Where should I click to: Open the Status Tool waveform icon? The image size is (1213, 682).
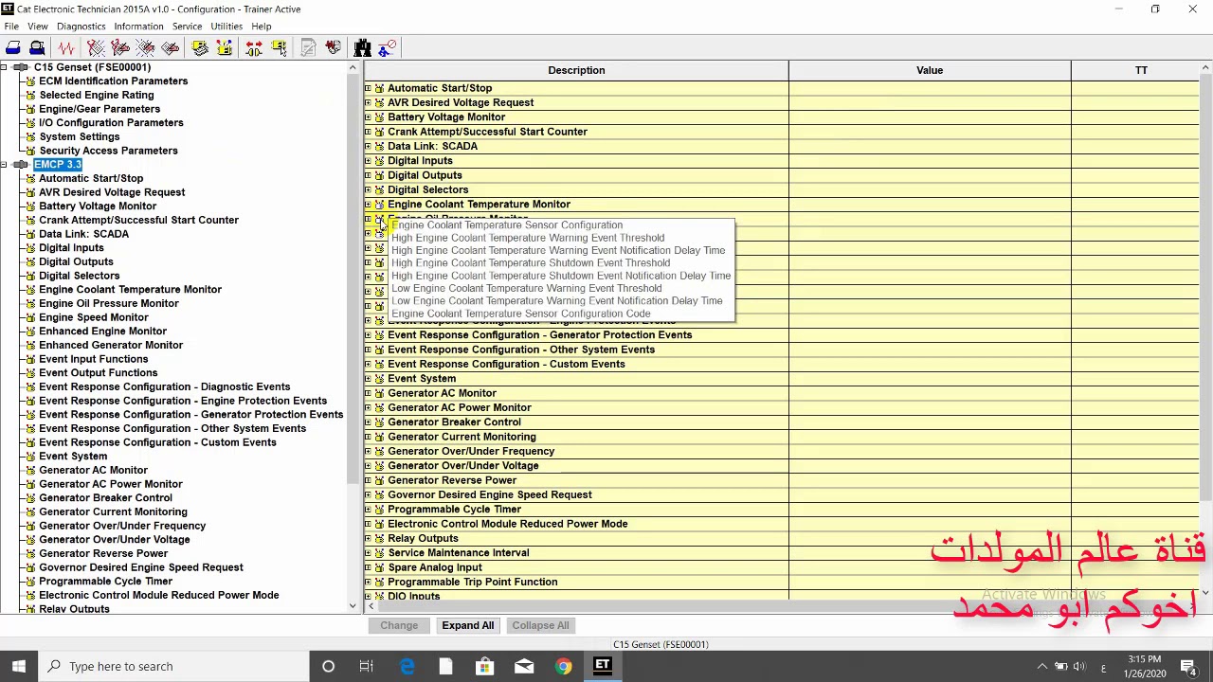coord(66,48)
